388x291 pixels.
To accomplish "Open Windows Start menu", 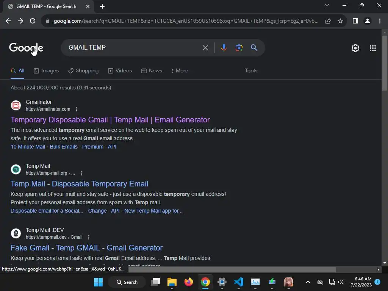I will click(x=98, y=282).
